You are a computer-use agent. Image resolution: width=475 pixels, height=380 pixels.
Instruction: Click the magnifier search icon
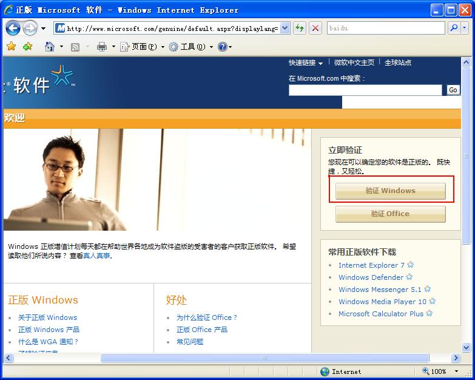click(454, 28)
